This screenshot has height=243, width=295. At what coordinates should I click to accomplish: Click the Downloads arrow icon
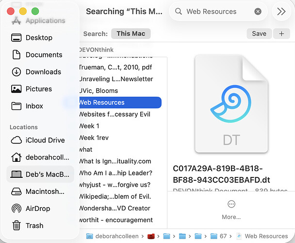[16, 72]
